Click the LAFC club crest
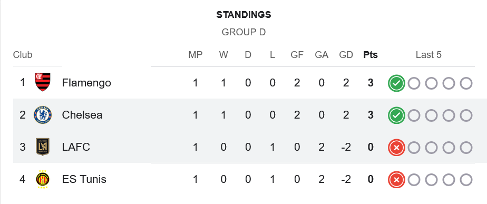This screenshot has width=487, height=204. [x=43, y=147]
